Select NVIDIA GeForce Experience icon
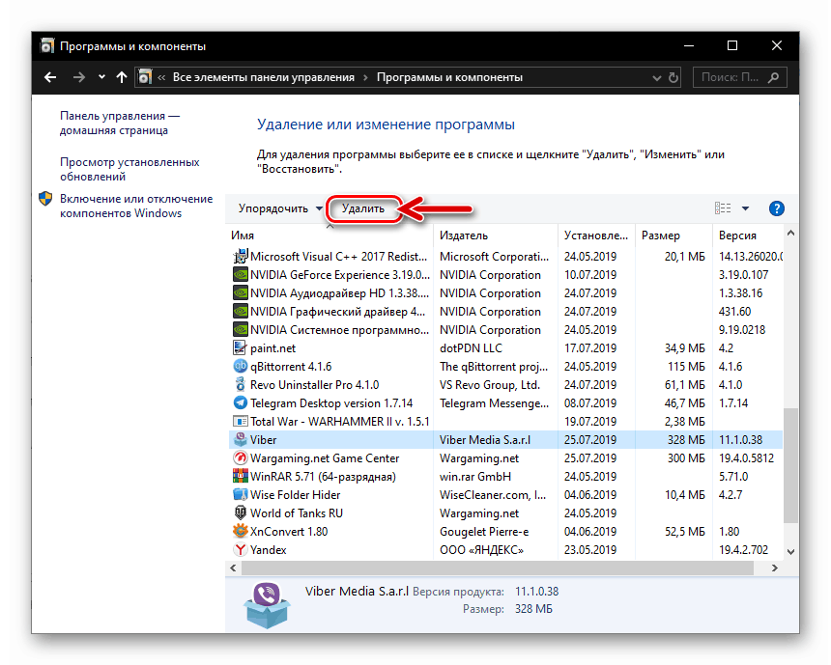831x665 pixels. point(240,275)
